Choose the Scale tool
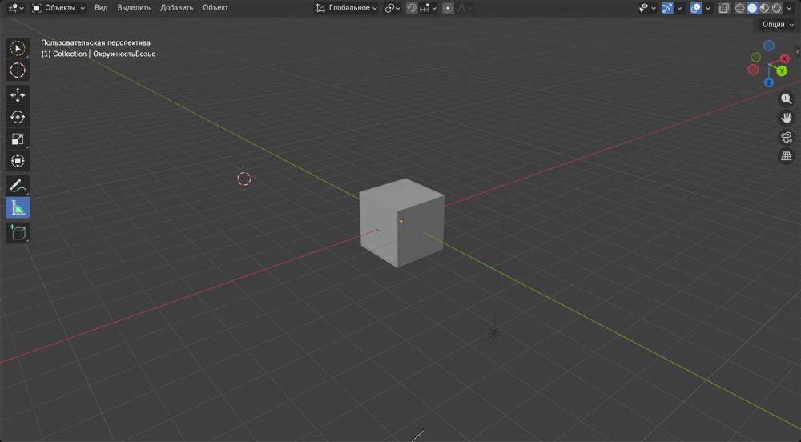Viewport: 801px width, 442px height. coord(18,139)
